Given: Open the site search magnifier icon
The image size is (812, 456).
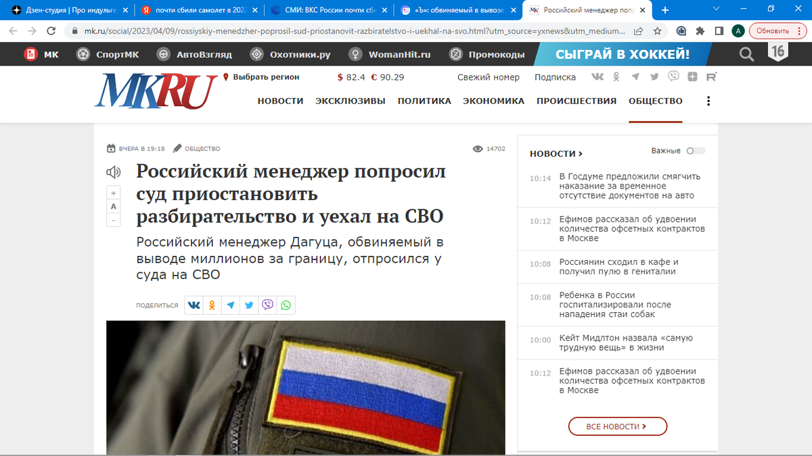Looking at the screenshot, I should click(746, 54).
